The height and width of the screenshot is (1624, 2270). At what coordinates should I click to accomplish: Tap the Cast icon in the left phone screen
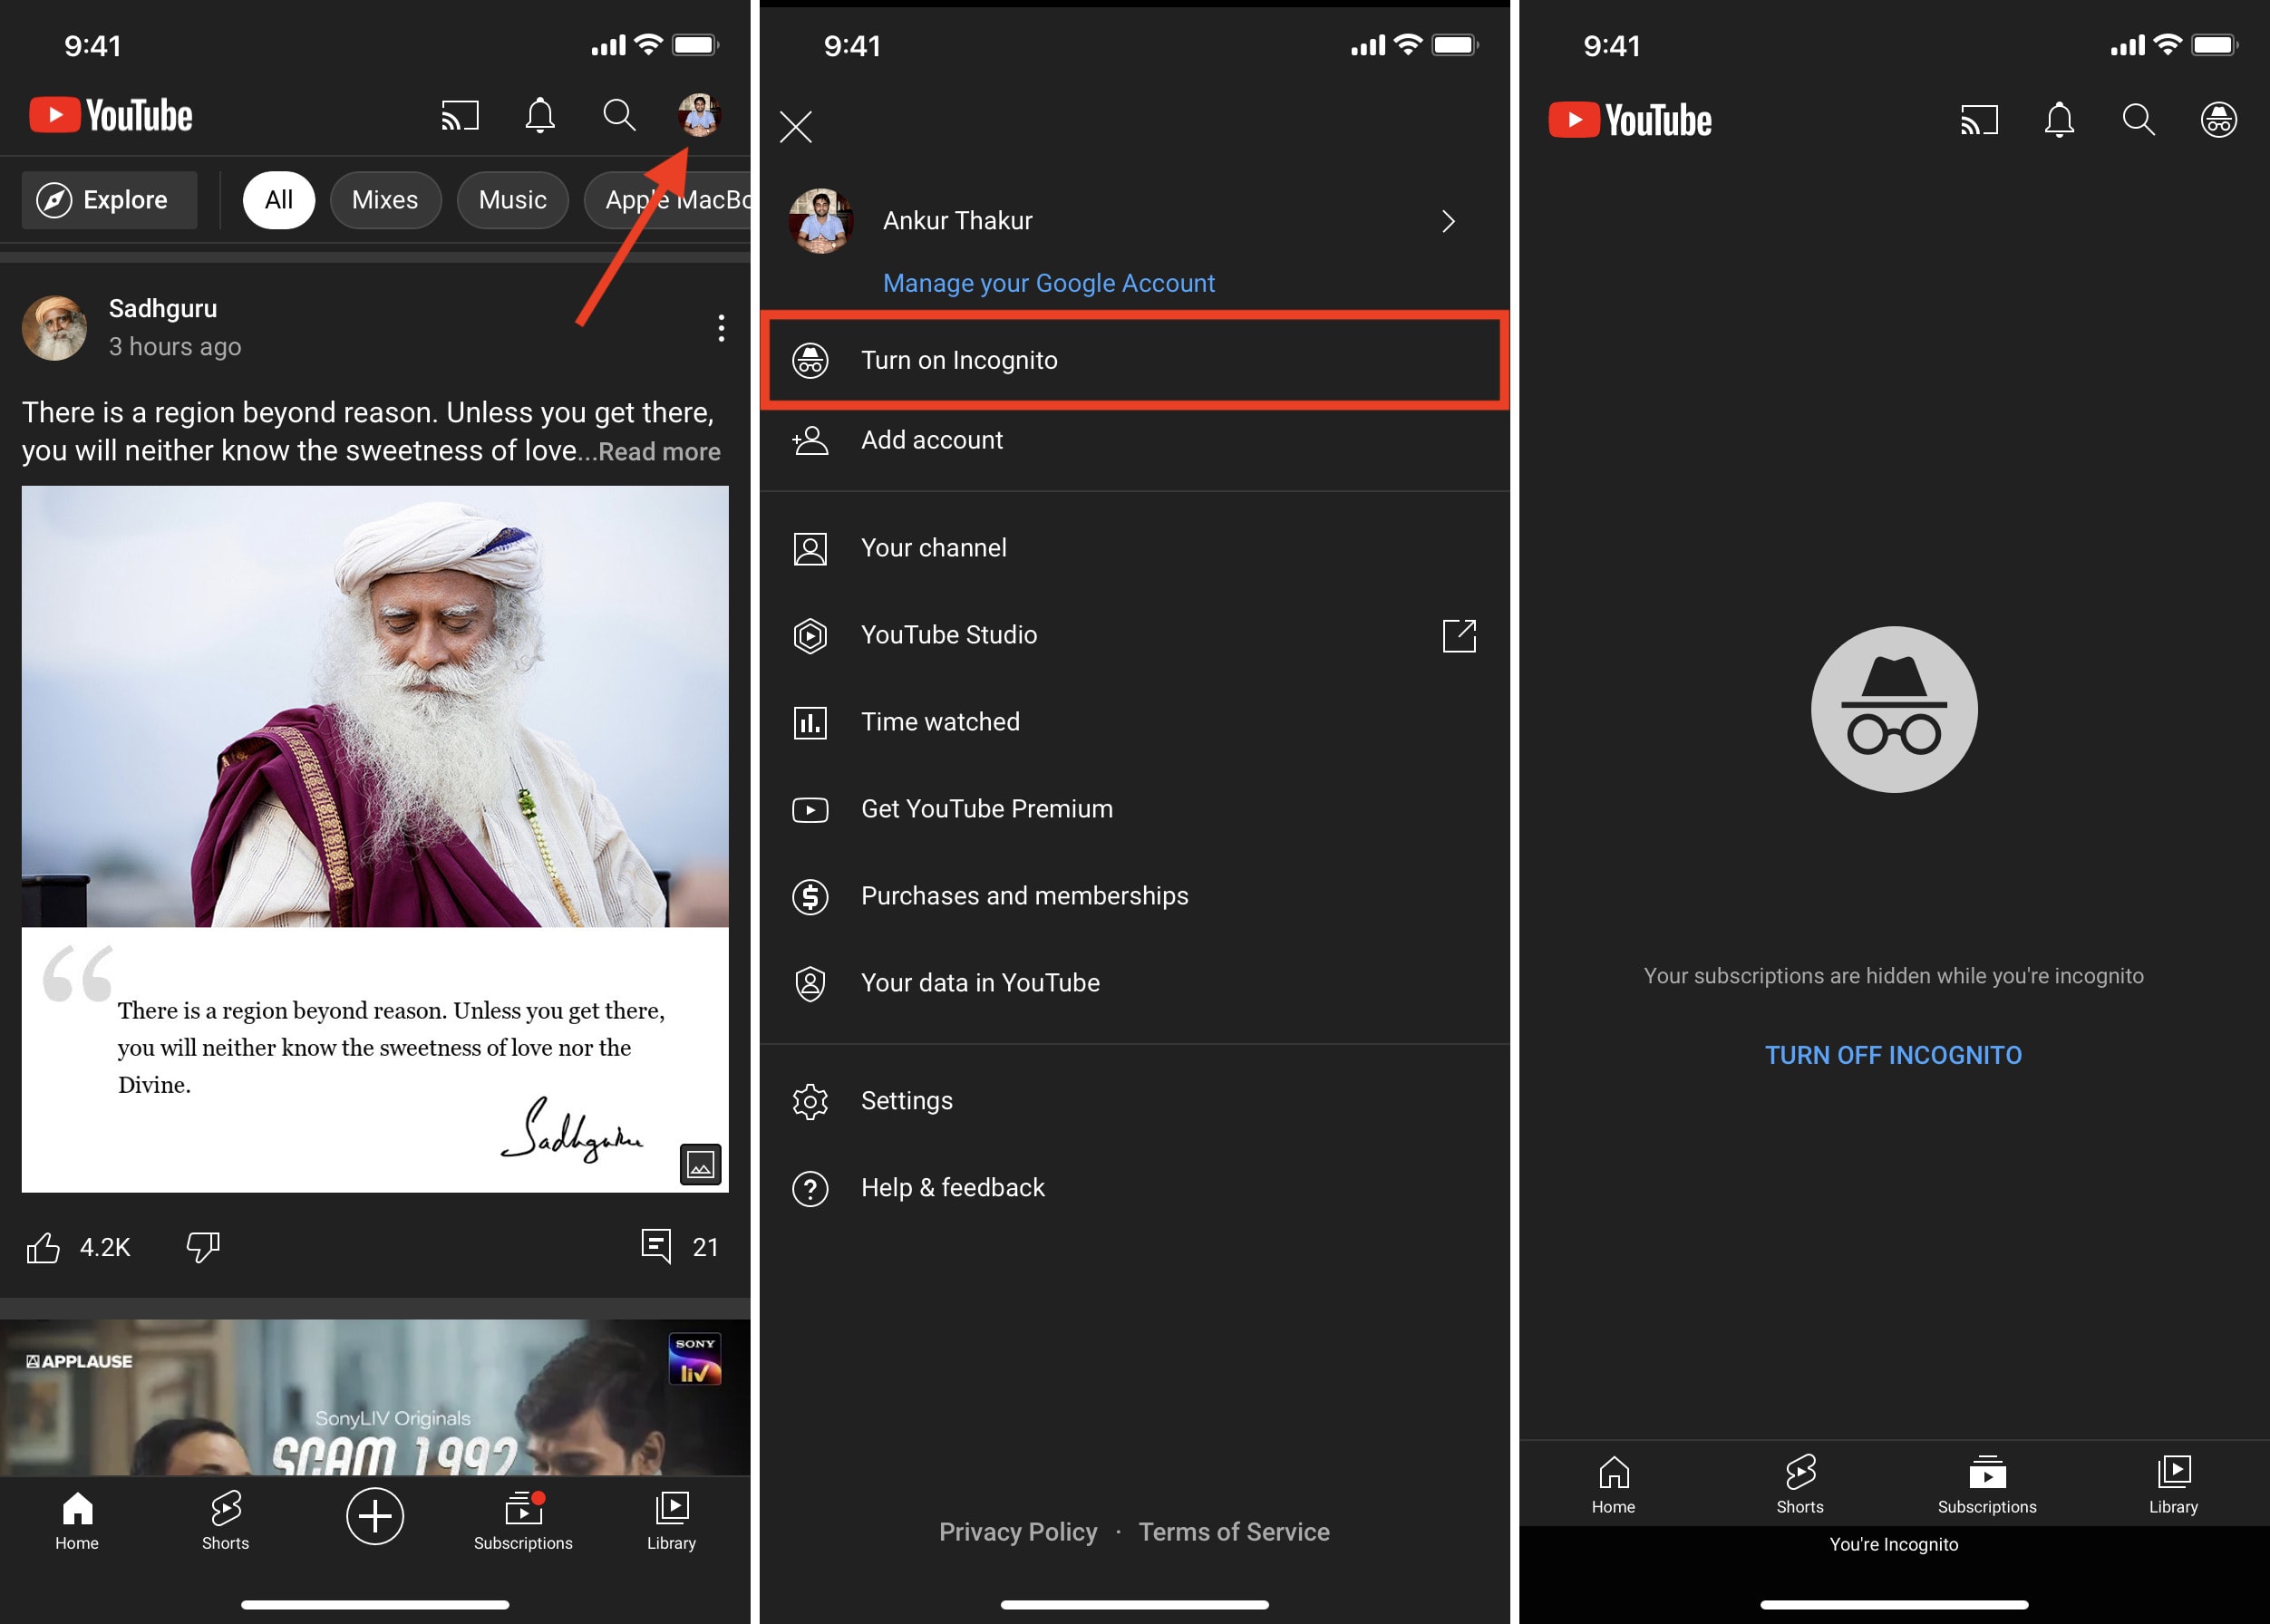[x=461, y=116]
